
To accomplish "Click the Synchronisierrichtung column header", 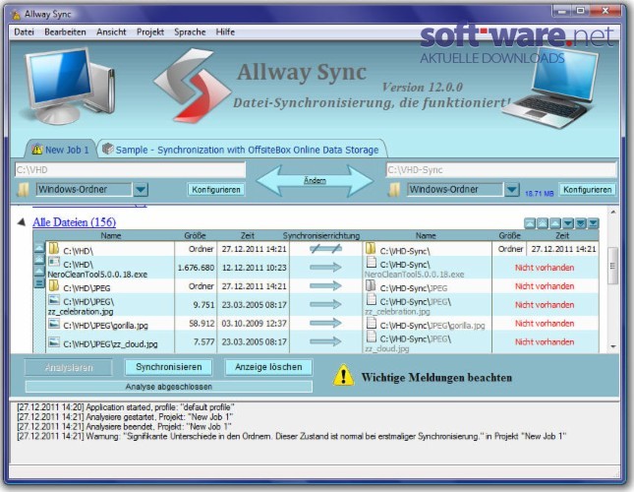I will pos(321,235).
